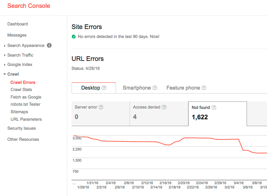
Task: Click the 2/8/16 date label
Action: 129,183
